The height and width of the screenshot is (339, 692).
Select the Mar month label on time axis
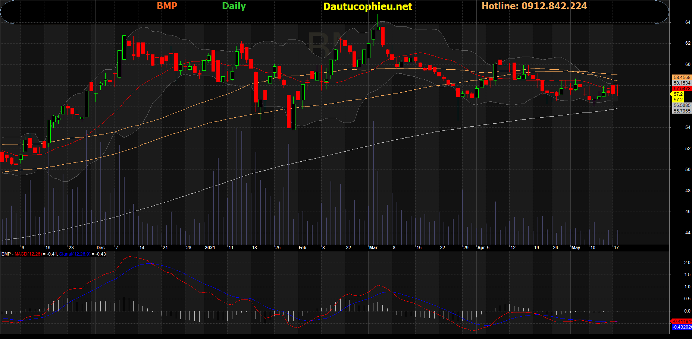(x=373, y=248)
